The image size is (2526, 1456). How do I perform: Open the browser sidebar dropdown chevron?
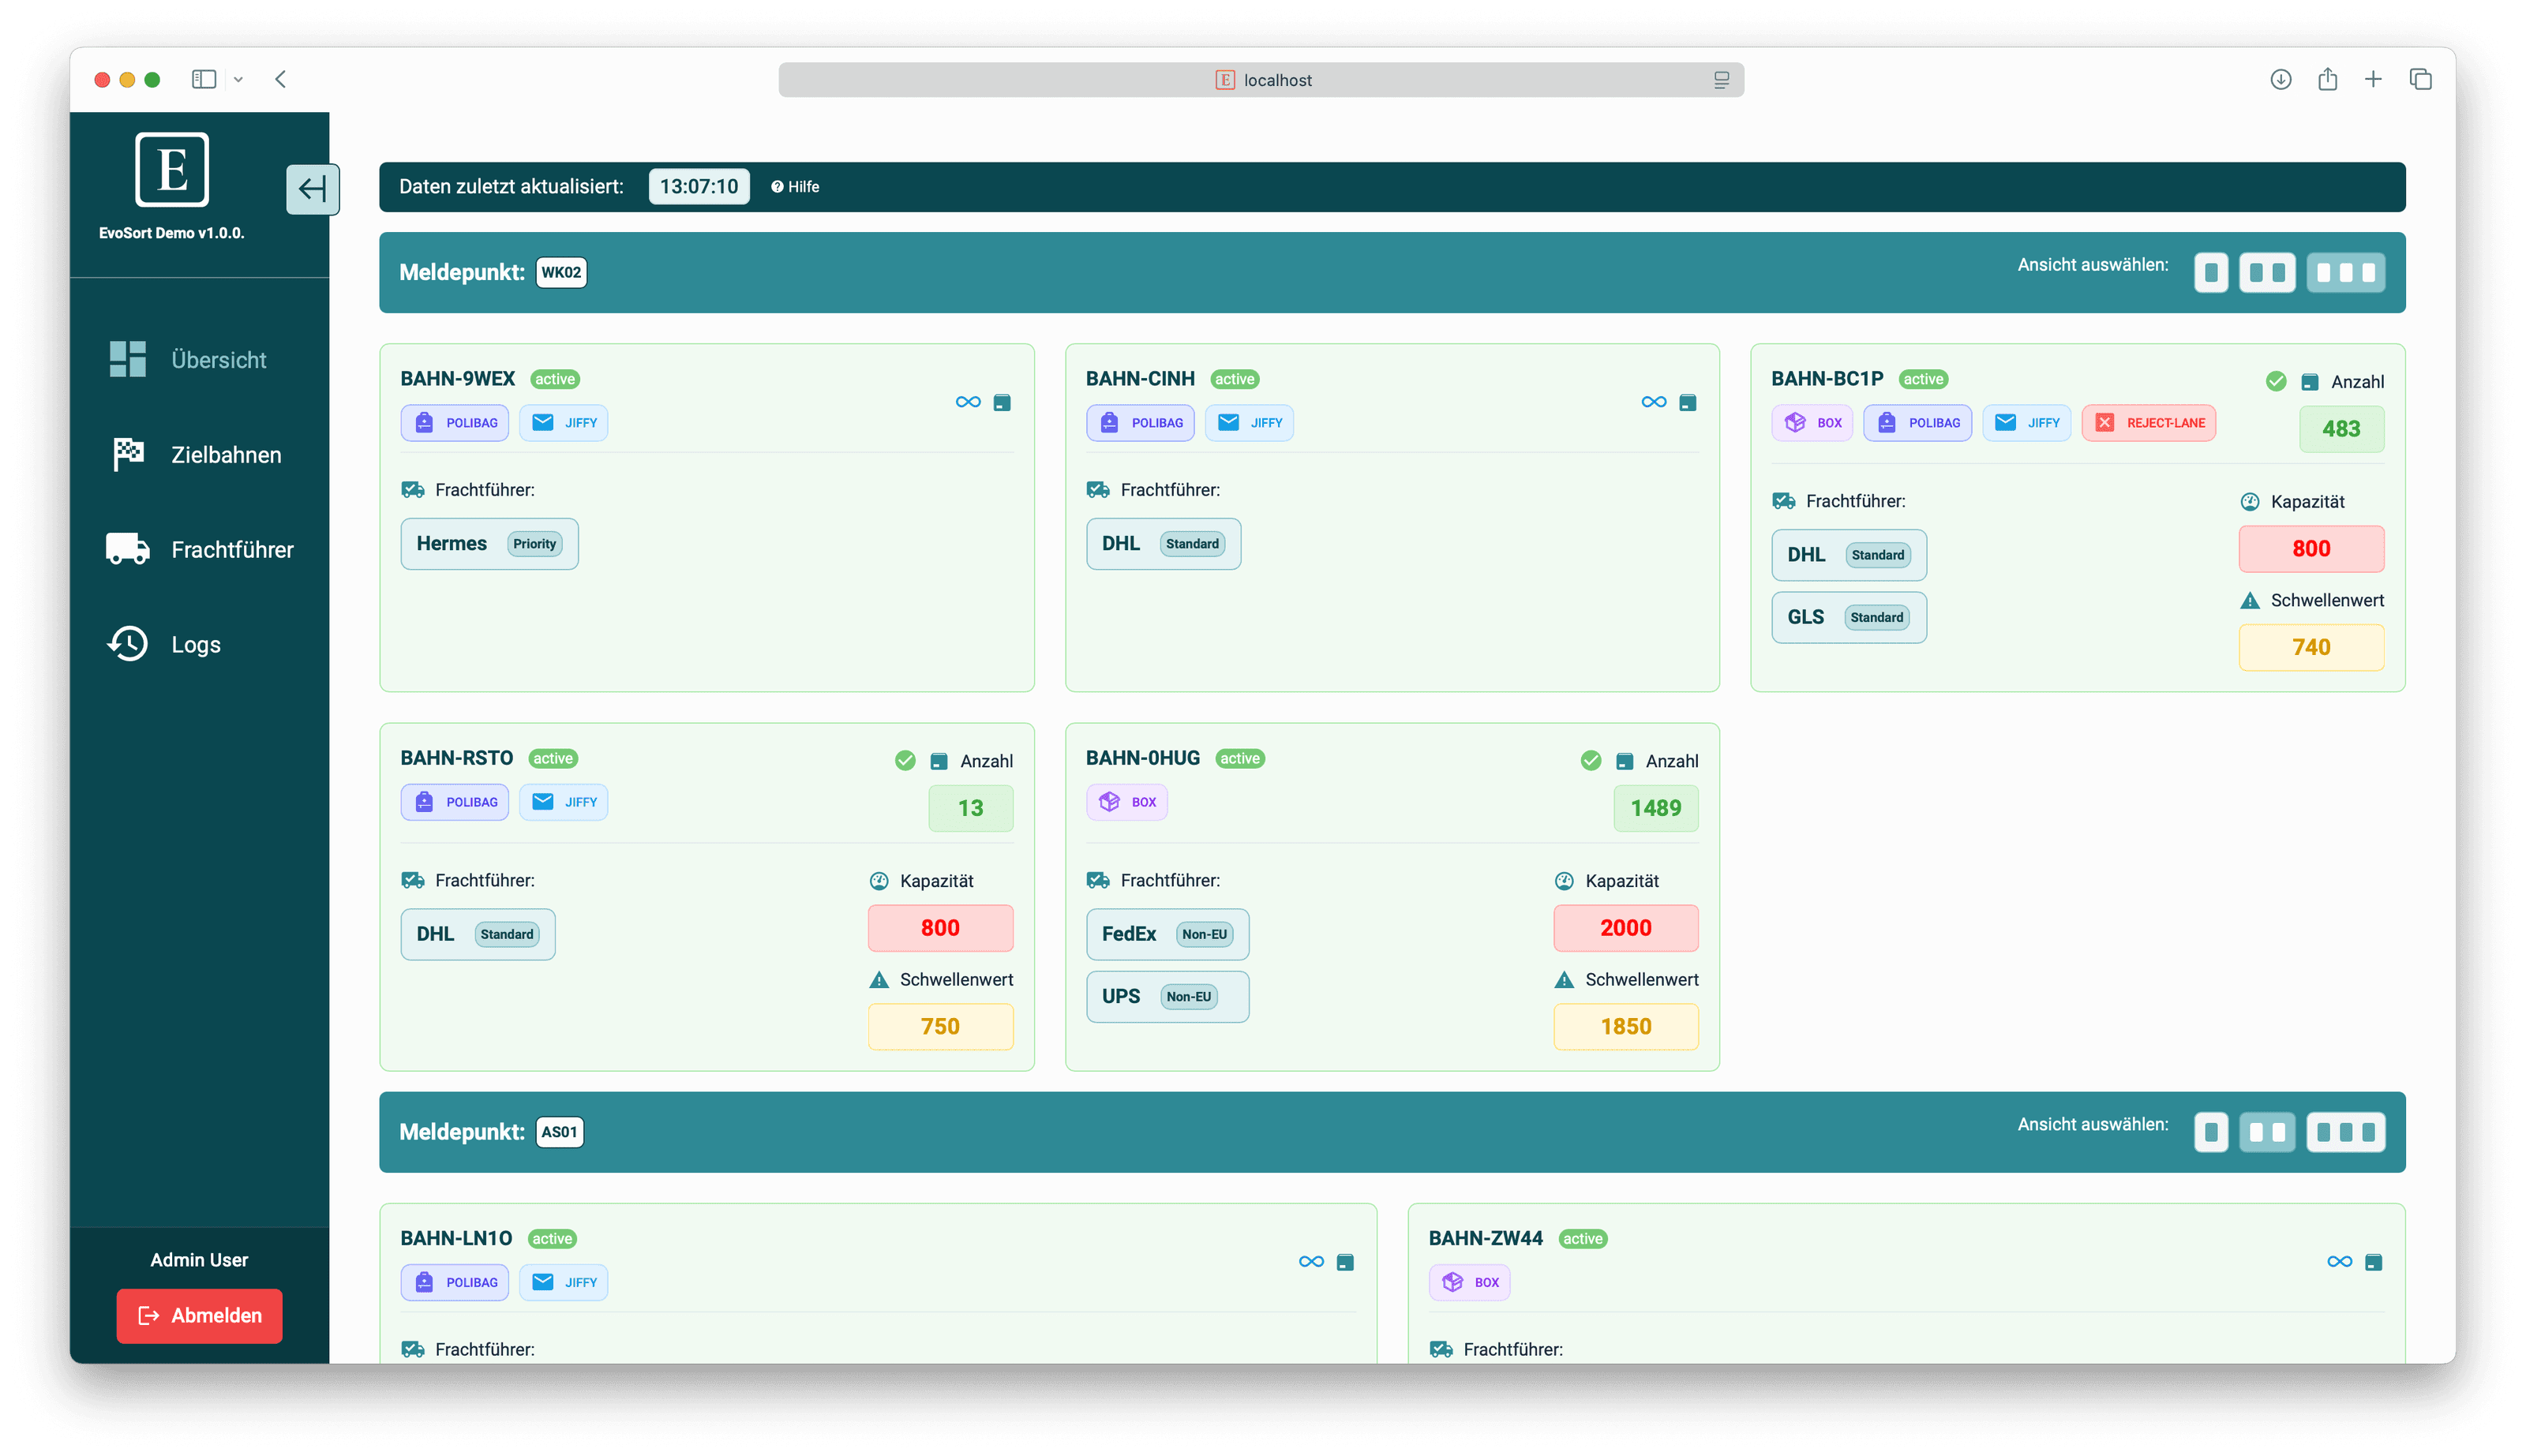tap(239, 79)
